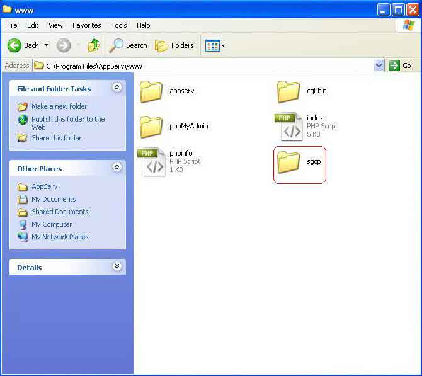Click the My Computer icon in sidebar
Image resolution: width=422 pixels, height=376 pixels.
click(x=23, y=224)
